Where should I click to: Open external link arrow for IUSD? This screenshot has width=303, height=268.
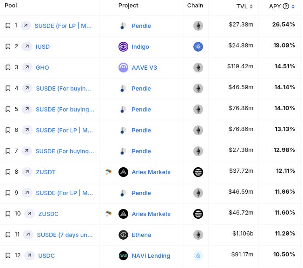[27, 46]
